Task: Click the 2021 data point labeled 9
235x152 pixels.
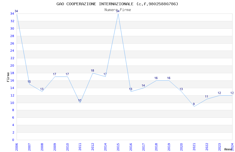Action: coord(194,104)
